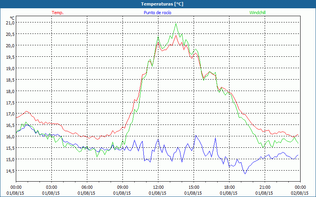Click the 18,0 y-axis value
The width and height of the screenshot is (316, 197).
point(10,91)
